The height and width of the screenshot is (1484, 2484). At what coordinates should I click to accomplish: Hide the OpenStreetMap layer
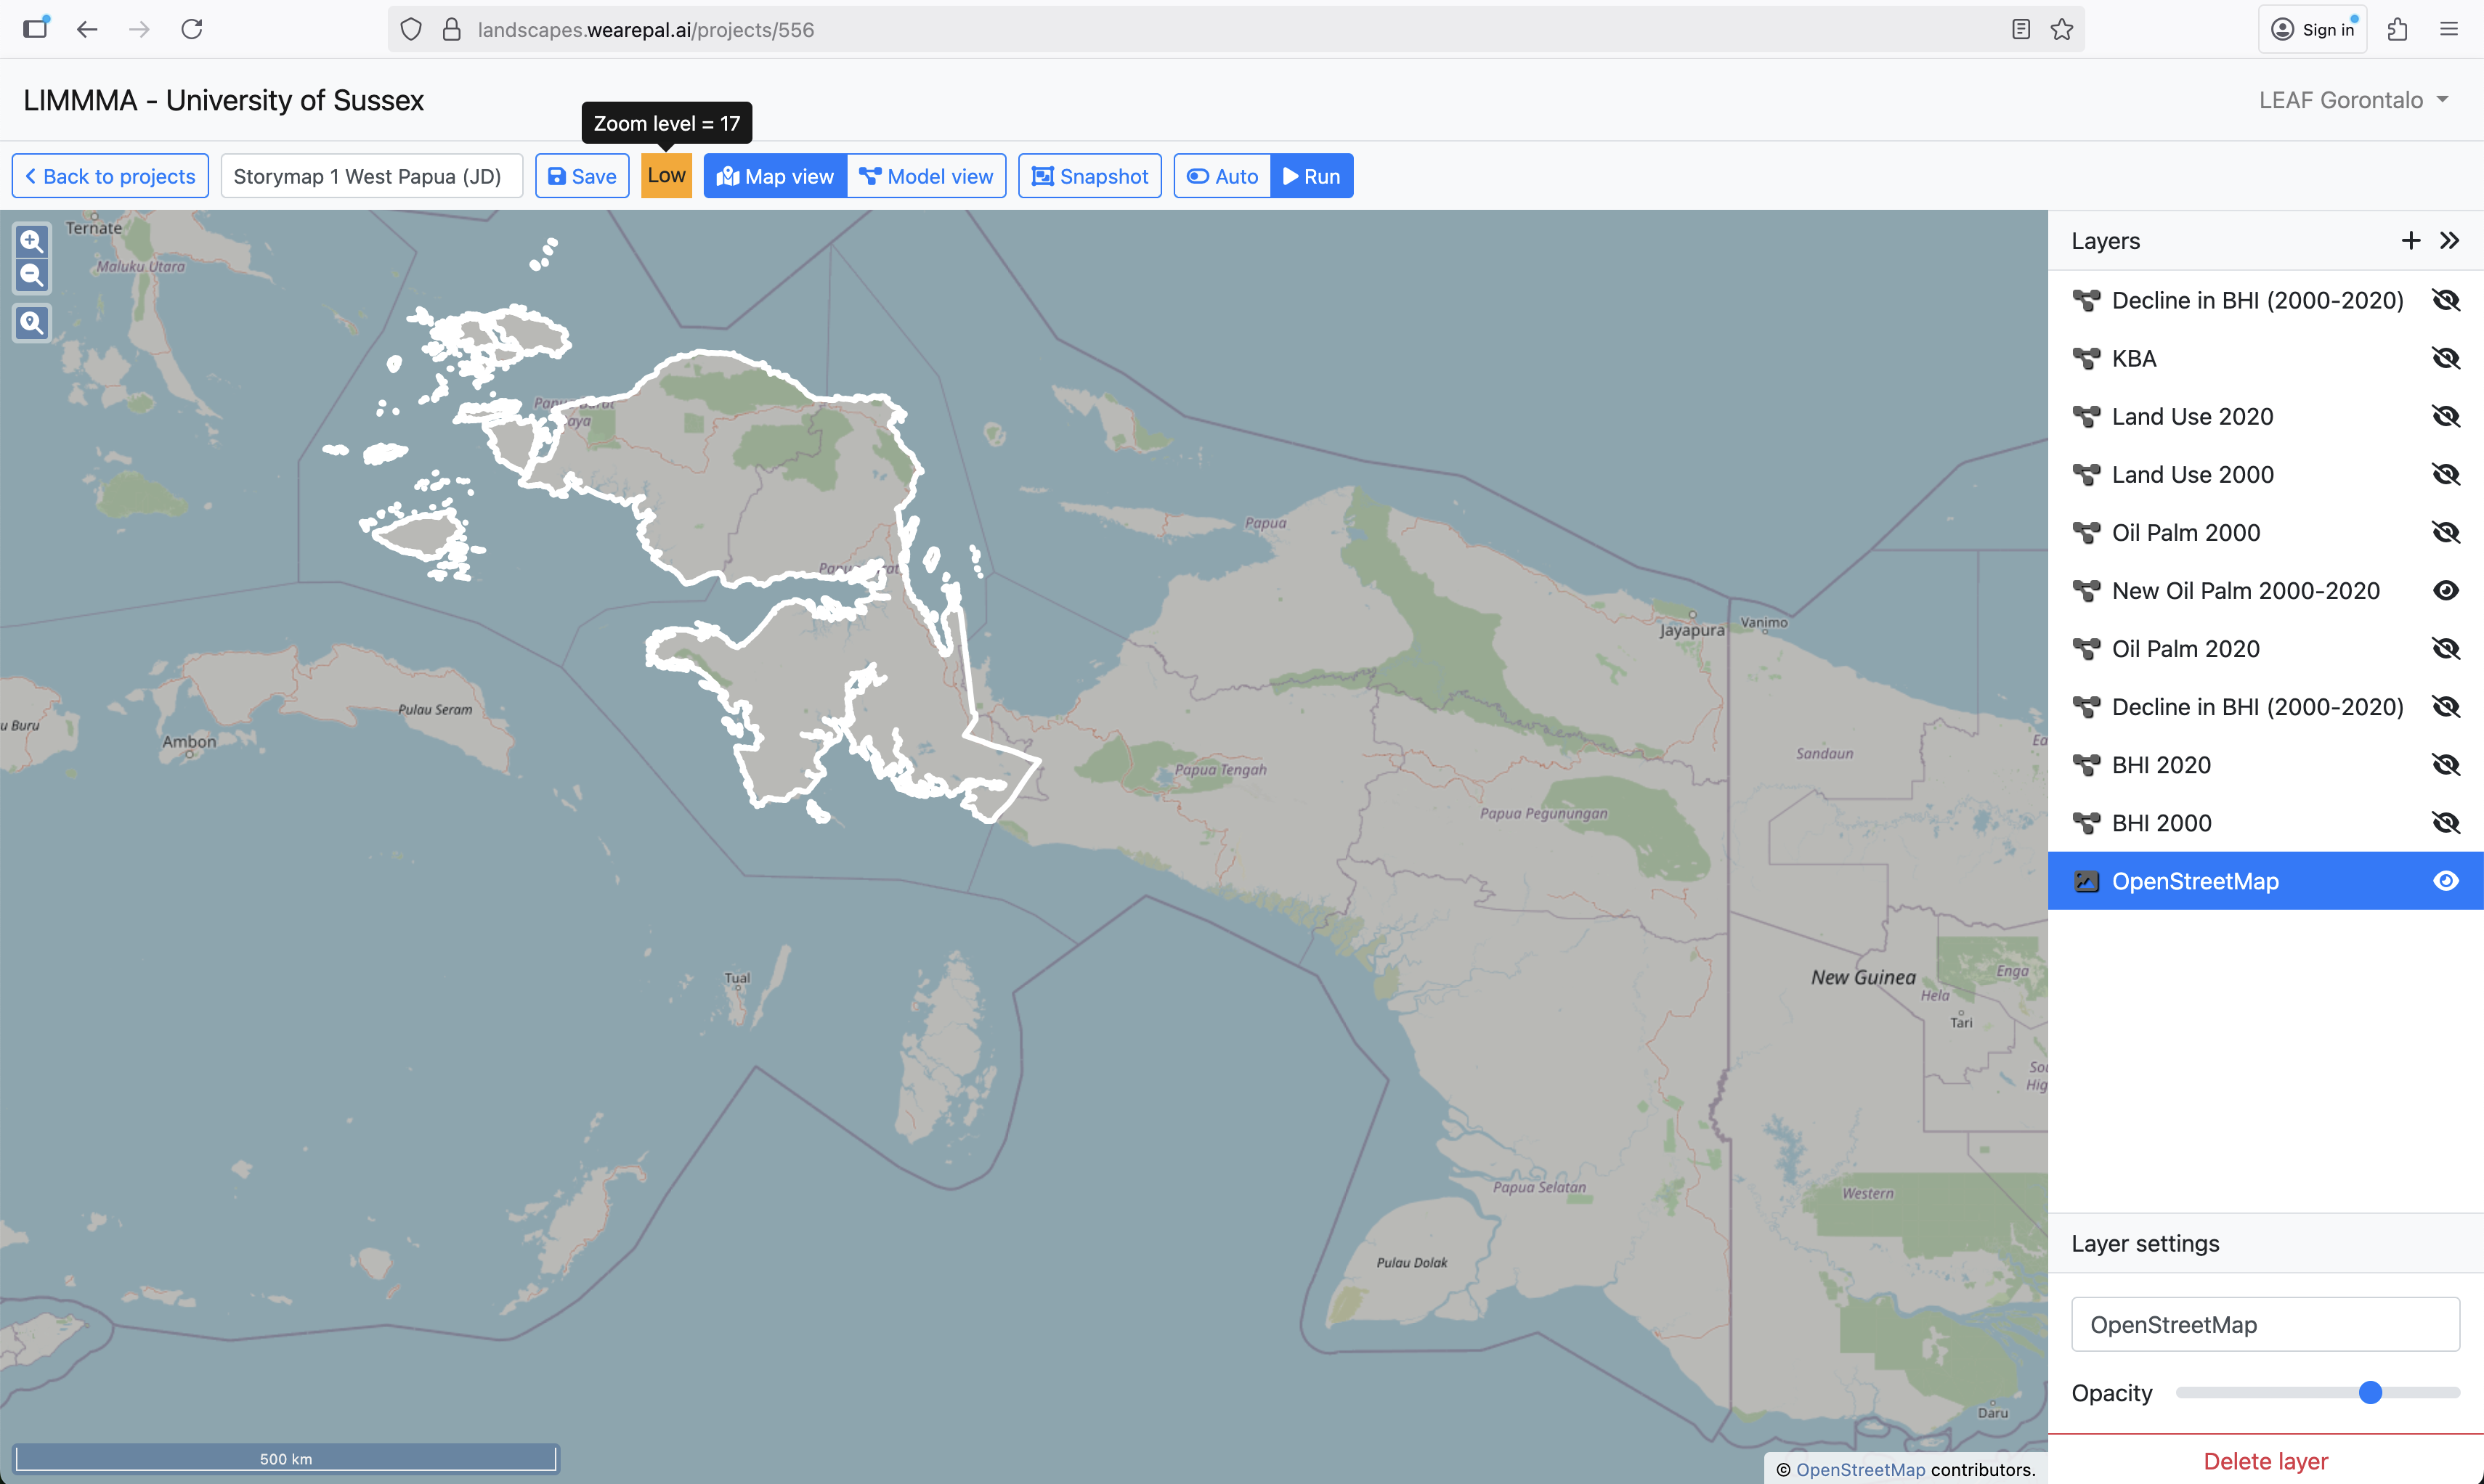[2446, 881]
